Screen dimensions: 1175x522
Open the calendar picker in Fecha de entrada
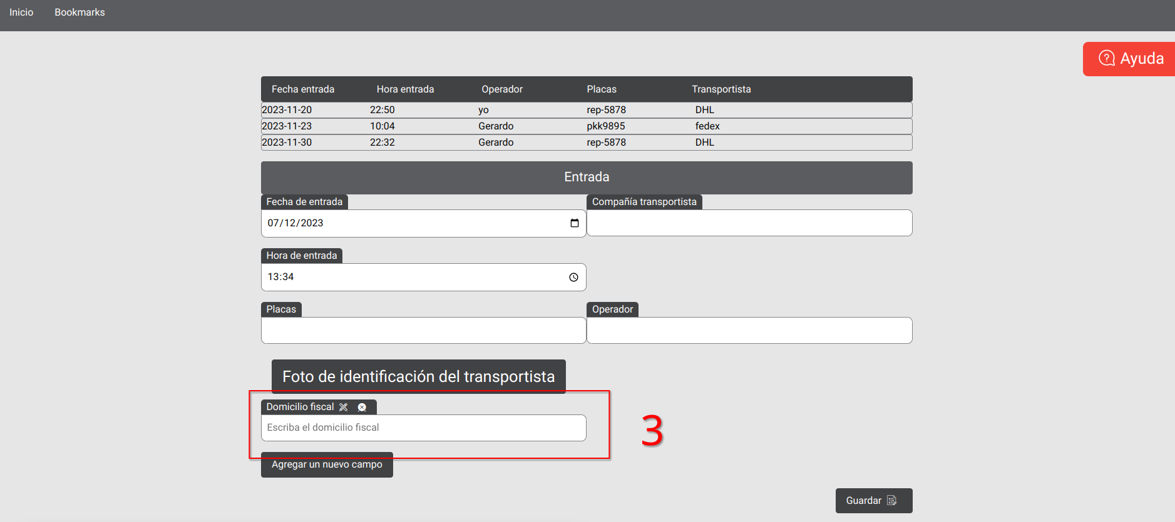(574, 223)
